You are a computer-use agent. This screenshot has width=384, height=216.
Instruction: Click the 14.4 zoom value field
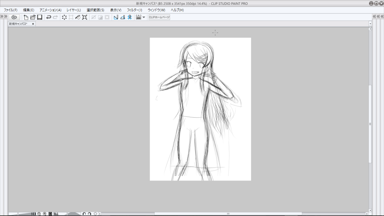tap(33, 214)
